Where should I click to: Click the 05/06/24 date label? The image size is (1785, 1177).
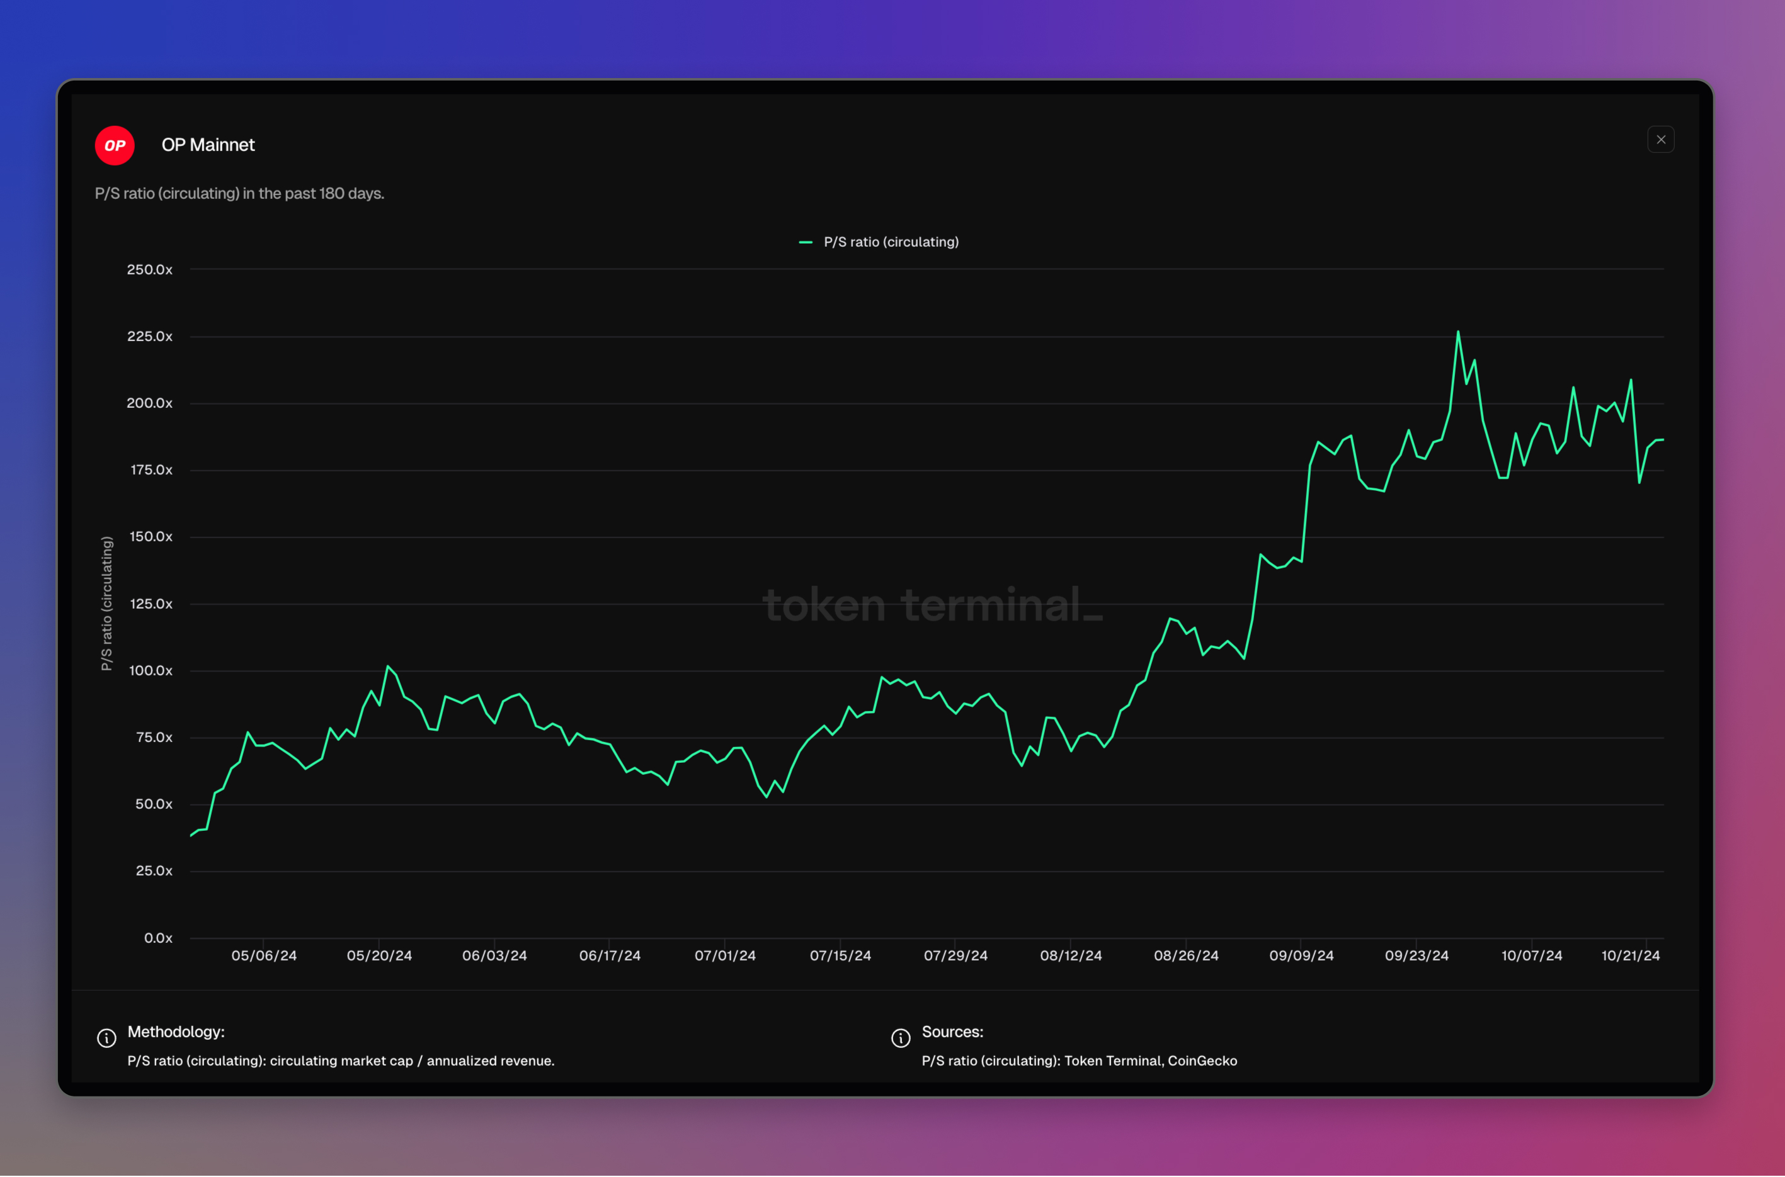[x=263, y=955]
